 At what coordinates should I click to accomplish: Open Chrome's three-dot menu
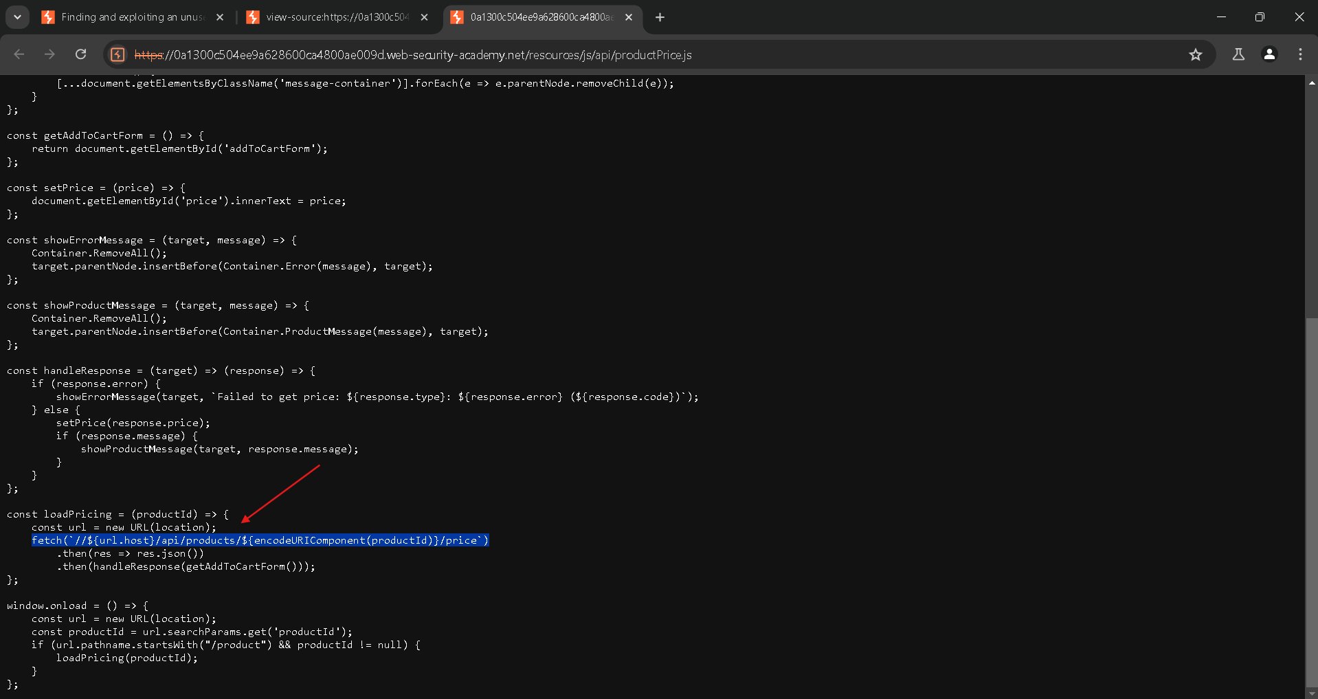(x=1300, y=54)
